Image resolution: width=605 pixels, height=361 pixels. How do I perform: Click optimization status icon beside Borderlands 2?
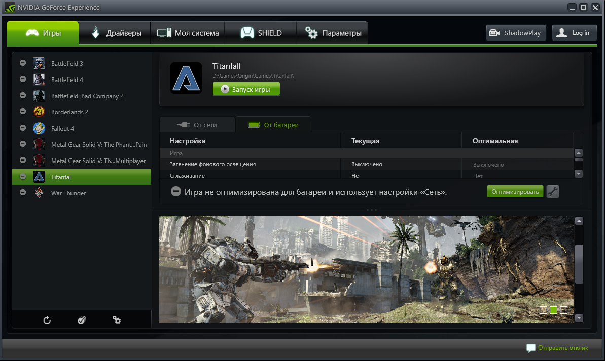(x=23, y=111)
